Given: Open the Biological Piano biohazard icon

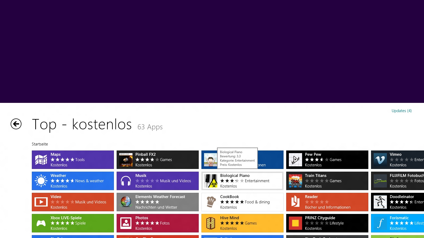Looking at the screenshot, I should tap(211, 181).
